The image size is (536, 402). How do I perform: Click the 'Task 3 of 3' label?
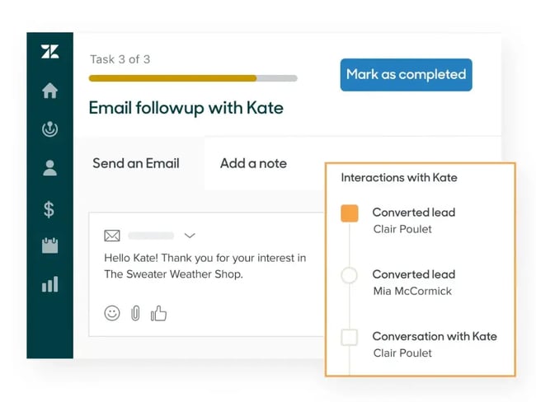click(x=120, y=59)
